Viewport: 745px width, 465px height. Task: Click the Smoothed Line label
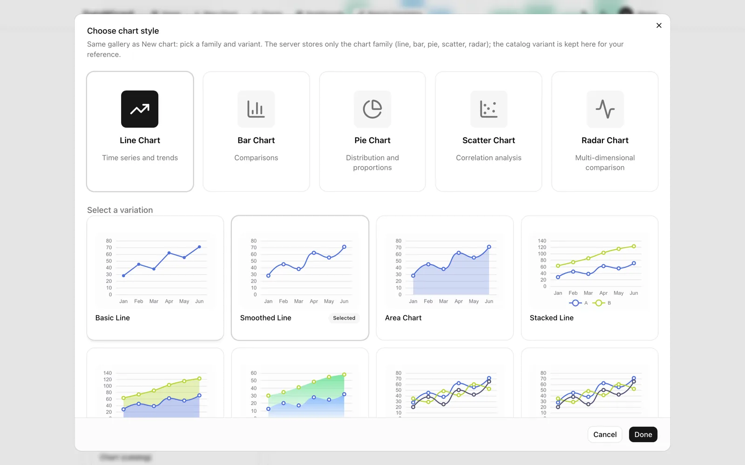click(x=265, y=318)
